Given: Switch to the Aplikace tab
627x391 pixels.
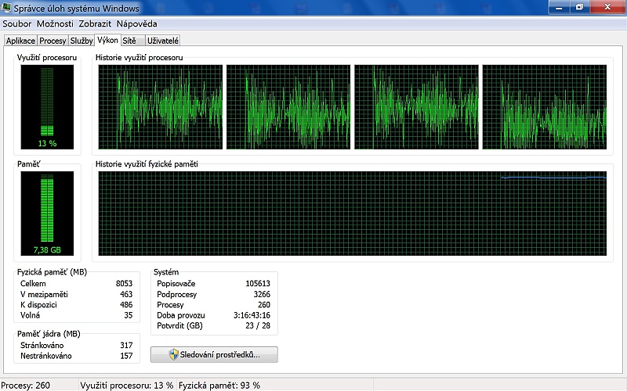Looking at the screenshot, I should [x=20, y=41].
